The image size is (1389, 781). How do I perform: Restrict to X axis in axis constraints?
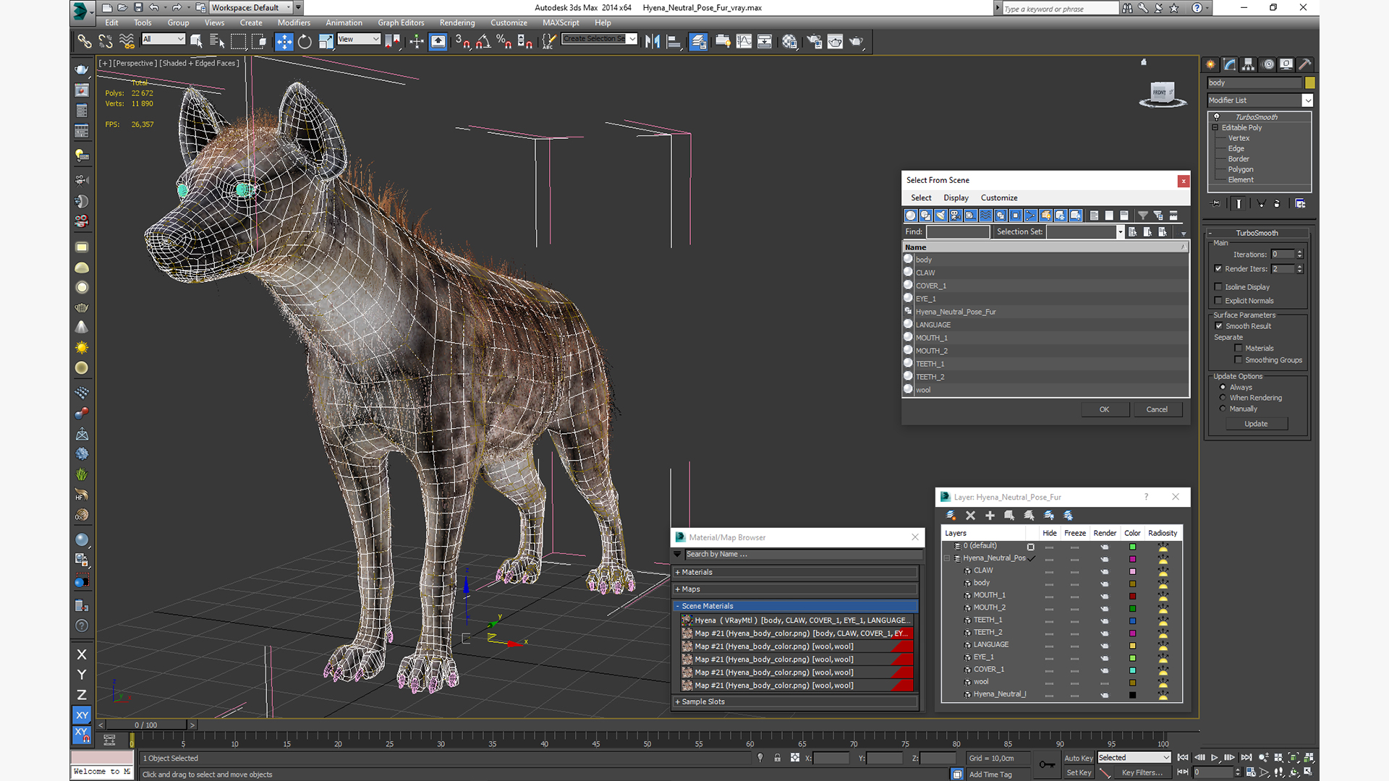click(82, 654)
